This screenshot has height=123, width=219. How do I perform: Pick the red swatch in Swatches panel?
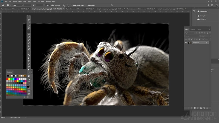tap(7, 79)
